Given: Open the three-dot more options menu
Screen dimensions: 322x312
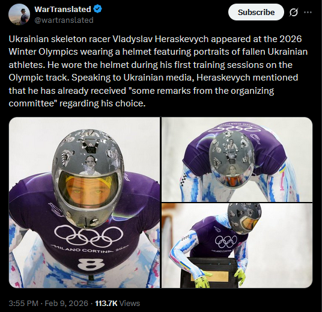Looking at the screenshot, I should click(308, 13).
